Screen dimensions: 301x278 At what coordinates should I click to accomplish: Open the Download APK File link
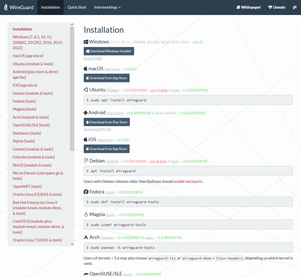click(97, 129)
